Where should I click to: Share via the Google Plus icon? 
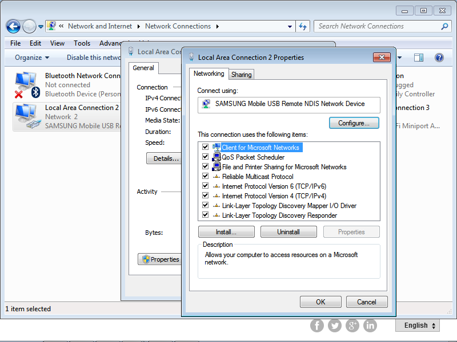[x=352, y=325]
